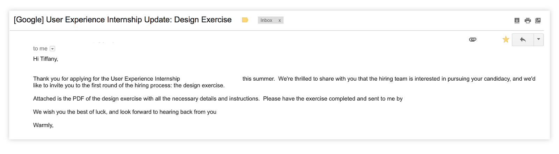Viewport: 559px width, 154px height.
Task: Toggle the yellow importance marker by subject
Action: point(245,20)
